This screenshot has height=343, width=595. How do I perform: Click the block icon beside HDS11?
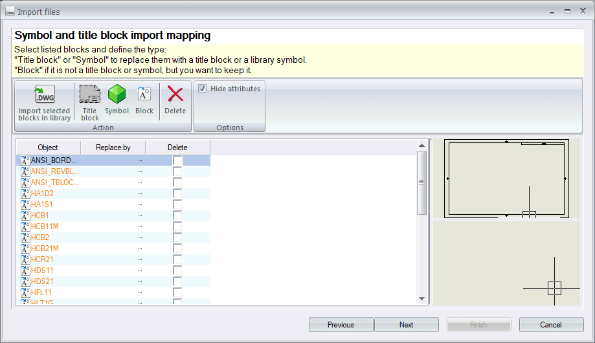[25, 271]
